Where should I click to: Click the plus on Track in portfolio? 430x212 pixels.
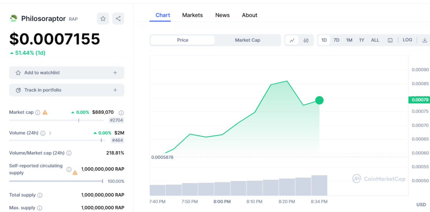[x=115, y=90]
